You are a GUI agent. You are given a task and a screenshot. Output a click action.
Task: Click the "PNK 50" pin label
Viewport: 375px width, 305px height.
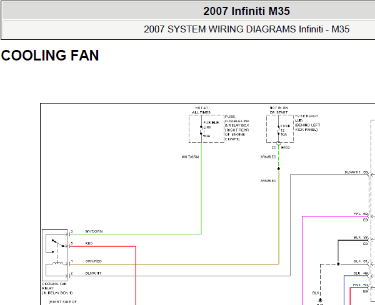tap(360, 285)
